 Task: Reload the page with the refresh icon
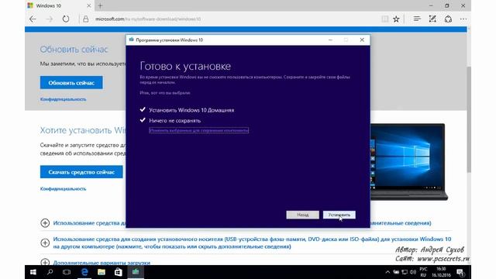coord(65,19)
